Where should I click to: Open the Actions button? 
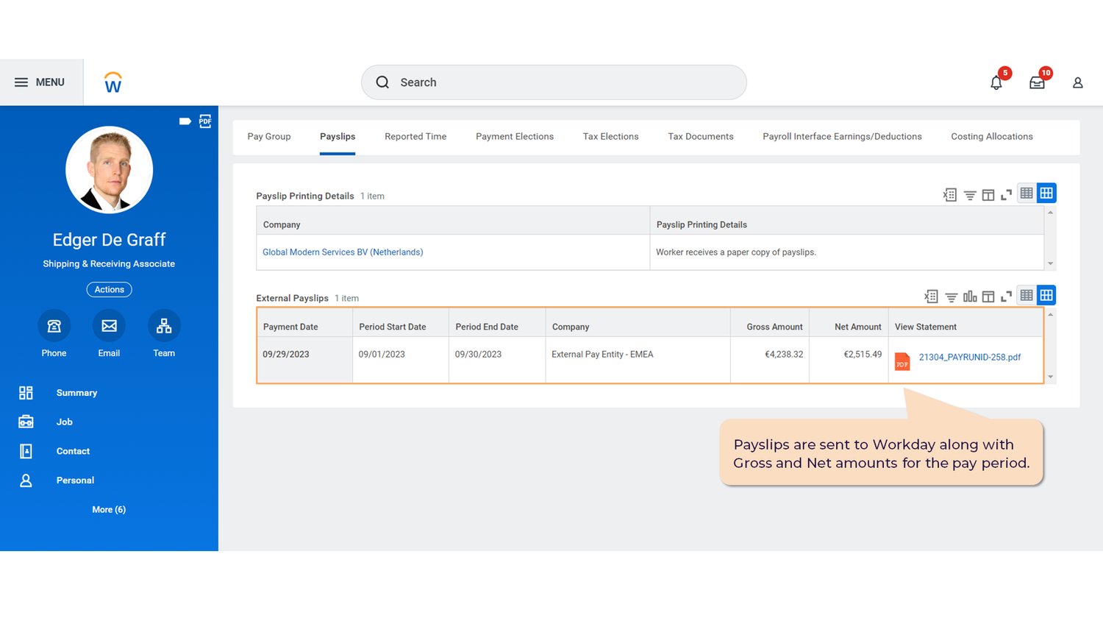109,289
